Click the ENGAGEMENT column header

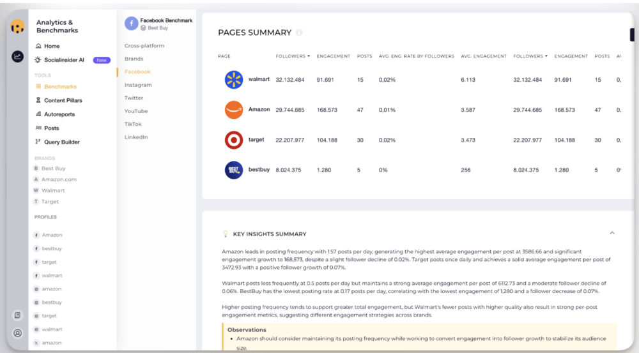pyautogui.click(x=334, y=56)
